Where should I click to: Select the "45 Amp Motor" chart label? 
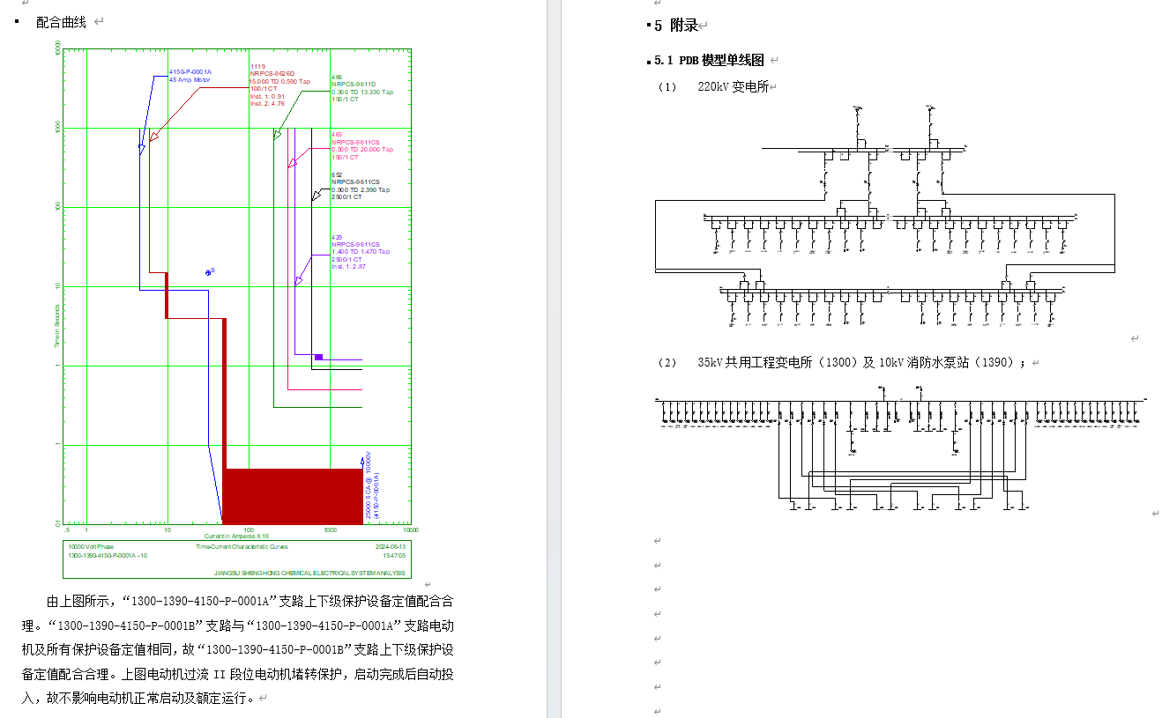pos(190,80)
